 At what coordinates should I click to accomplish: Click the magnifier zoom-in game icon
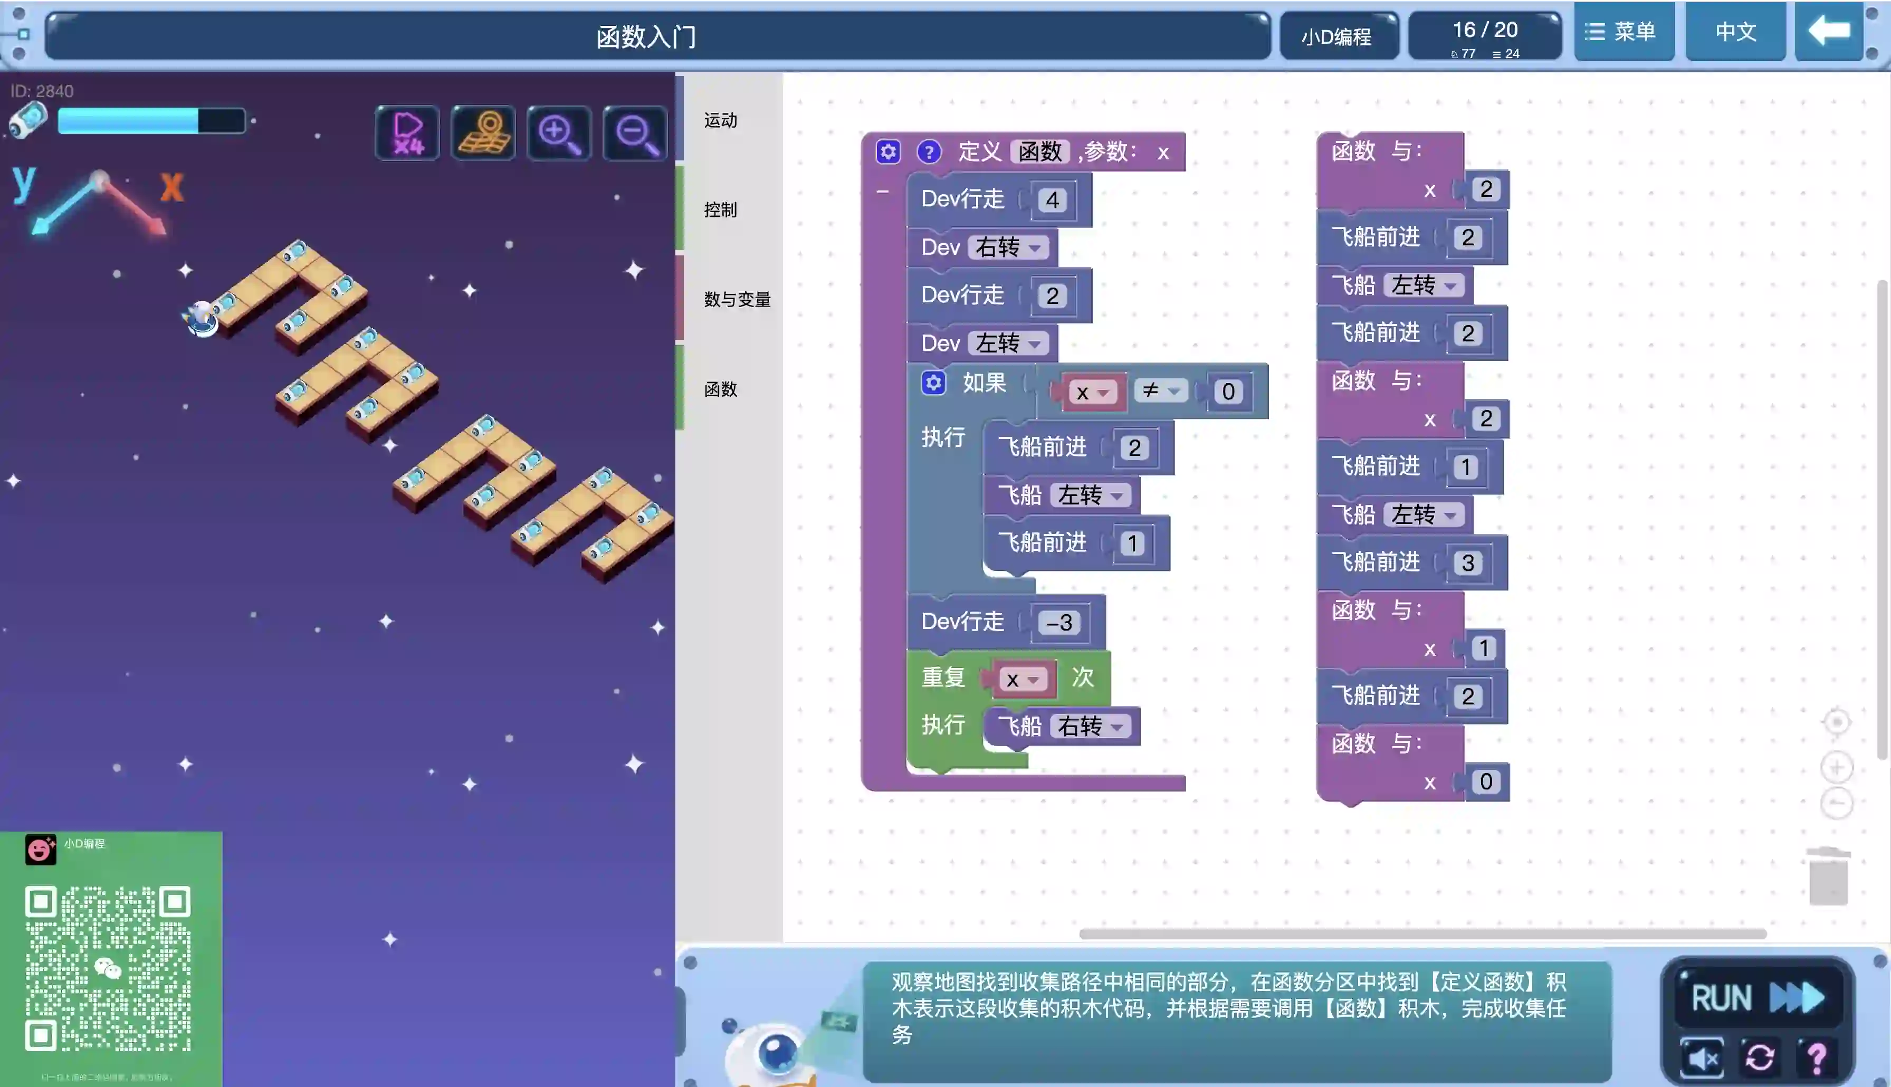pyautogui.click(x=559, y=133)
